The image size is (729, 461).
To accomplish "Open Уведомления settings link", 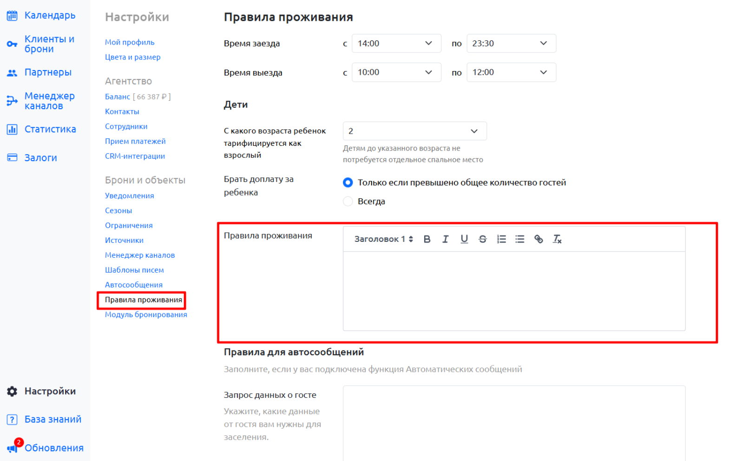I will tap(129, 196).
